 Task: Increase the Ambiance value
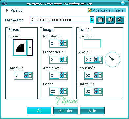[x=61, y=74]
